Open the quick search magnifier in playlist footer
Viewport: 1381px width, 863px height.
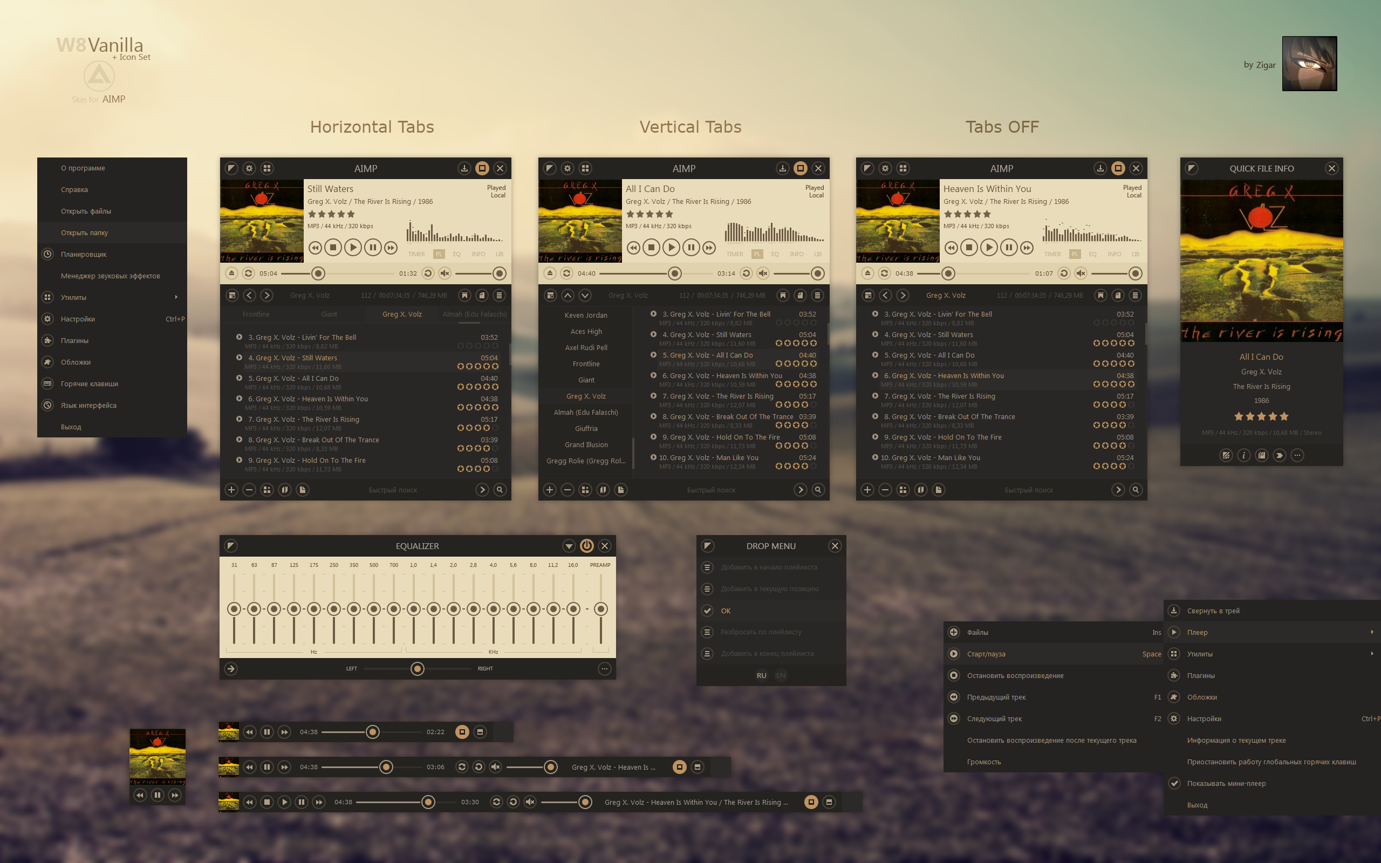[x=500, y=490]
